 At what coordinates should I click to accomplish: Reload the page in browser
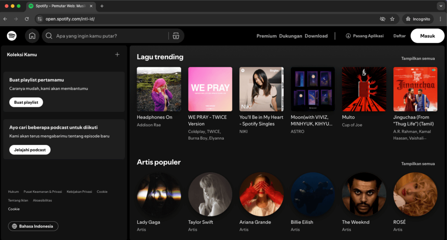point(27,19)
